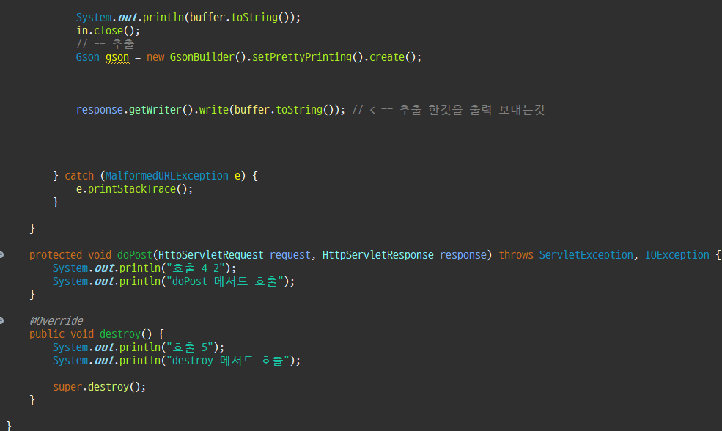The image size is (722, 431).
Task: Click destroy in the super.destroy() call
Action: click(108, 387)
